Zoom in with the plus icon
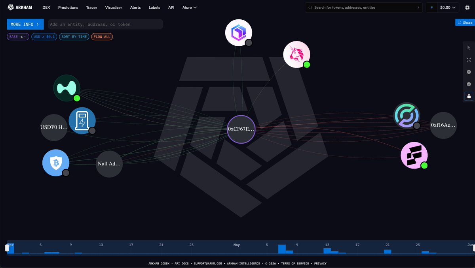The height and width of the screenshot is (268, 475). coord(469,72)
